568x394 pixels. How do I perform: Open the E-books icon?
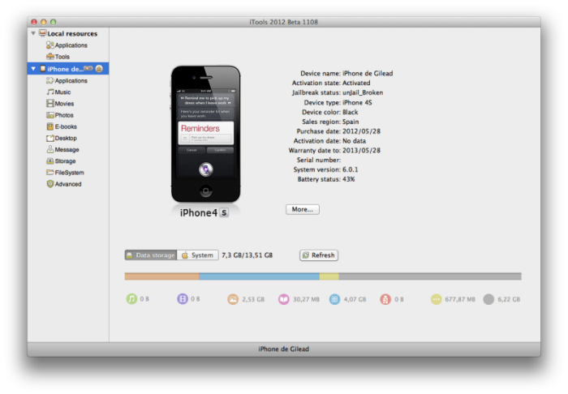(x=50, y=126)
